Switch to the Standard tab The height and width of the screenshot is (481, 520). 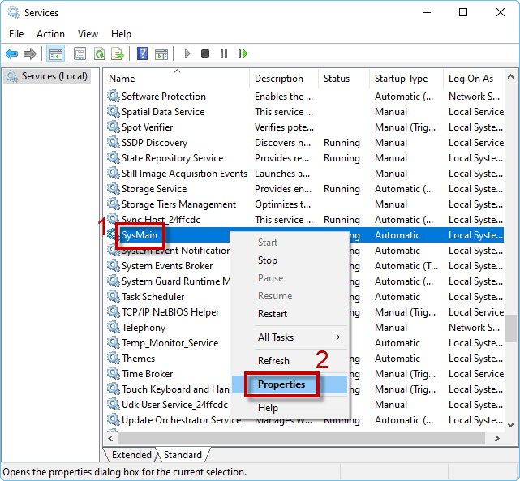tap(183, 455)
